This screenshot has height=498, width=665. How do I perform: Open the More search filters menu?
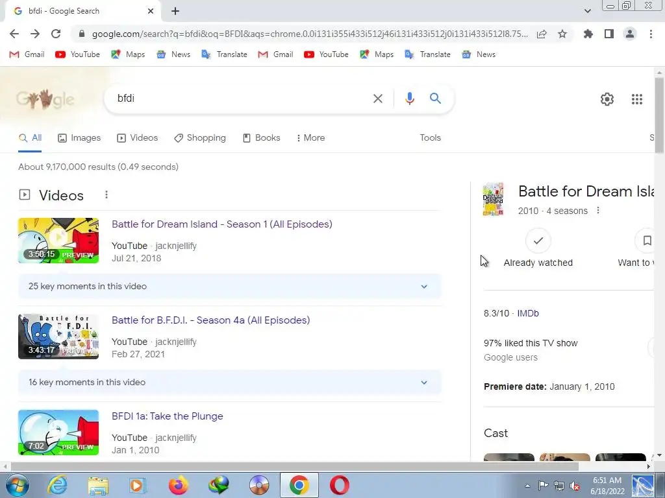click(x=311, y=138)
